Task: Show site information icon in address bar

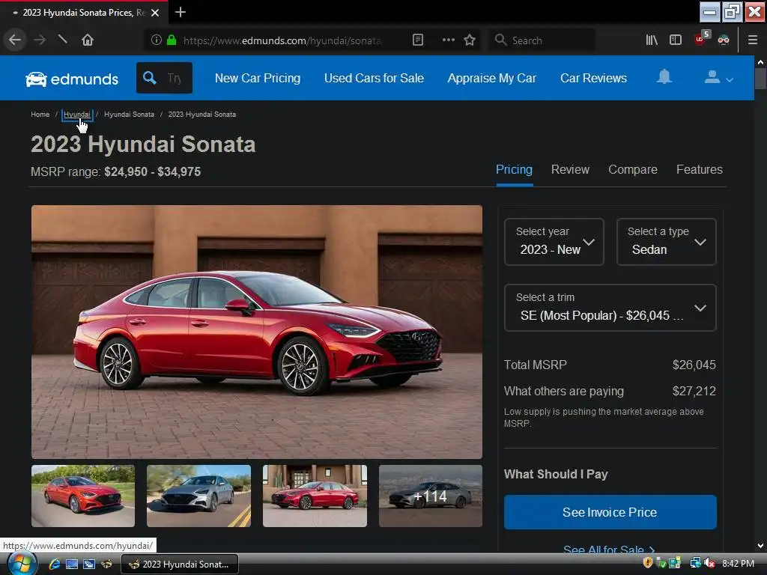Action: click(x=156, y=40)
